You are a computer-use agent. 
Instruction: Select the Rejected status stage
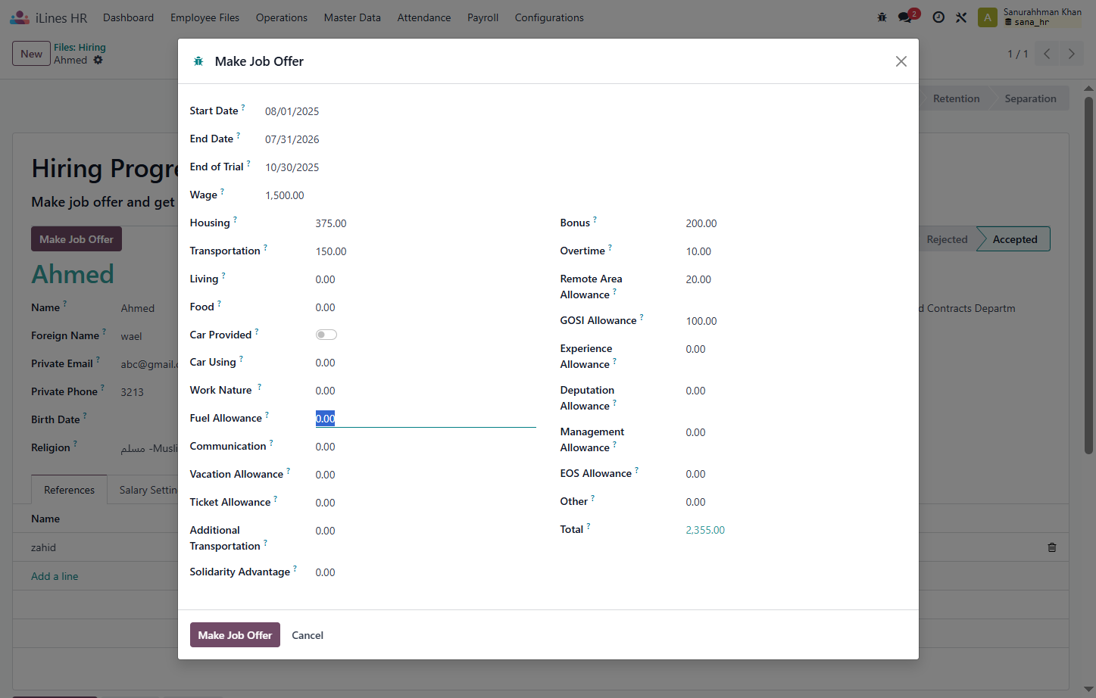[947, 239]
